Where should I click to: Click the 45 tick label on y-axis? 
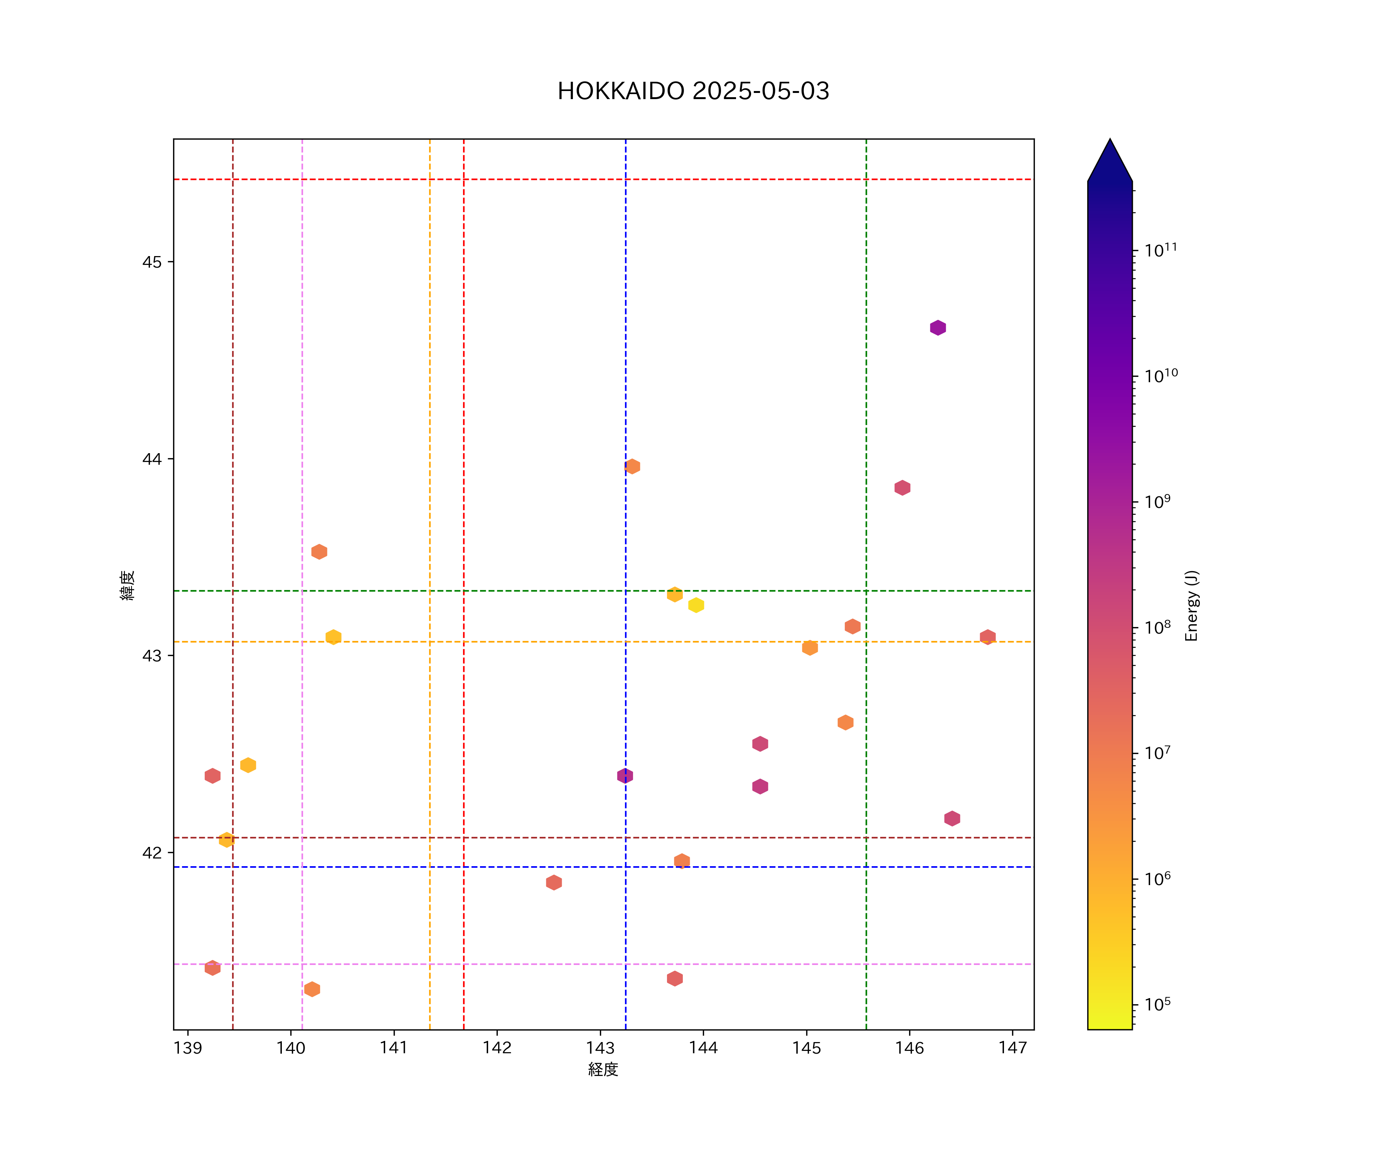pyautogui.click(x=152, y=262)
